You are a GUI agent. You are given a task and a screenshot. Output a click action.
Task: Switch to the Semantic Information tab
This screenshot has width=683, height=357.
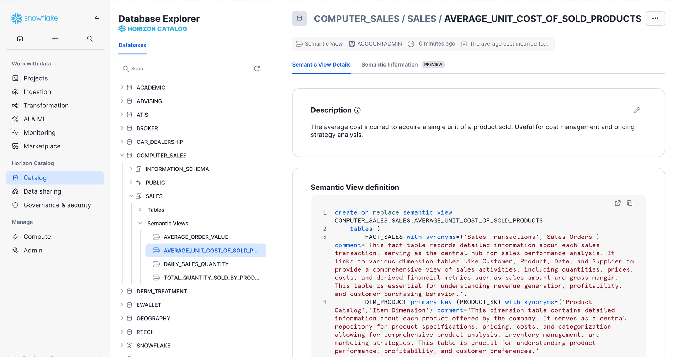tap(390, 64)
